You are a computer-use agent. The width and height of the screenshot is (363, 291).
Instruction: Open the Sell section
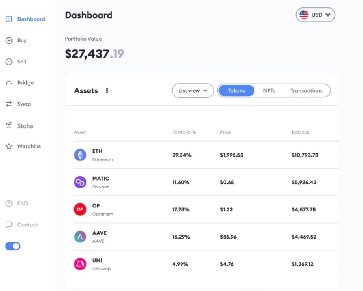(9, 62)
